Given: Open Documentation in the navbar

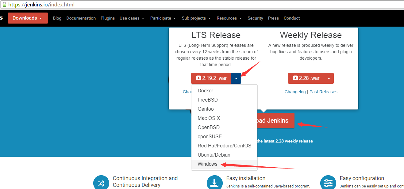Looking at the screenshot, I should tap(81, 18).
